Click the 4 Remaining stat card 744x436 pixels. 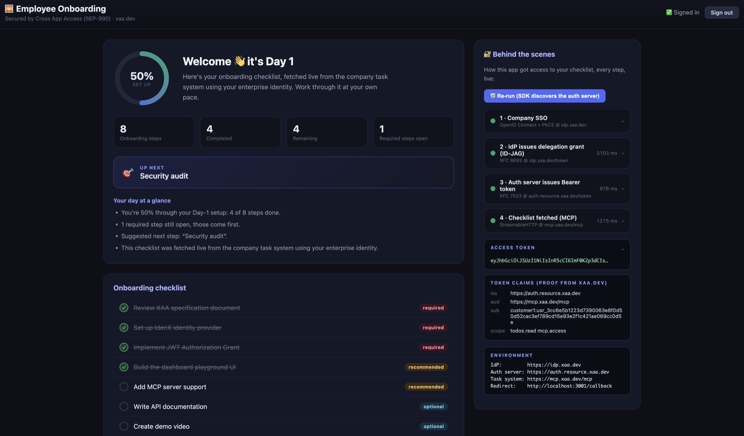coord(327,132)
